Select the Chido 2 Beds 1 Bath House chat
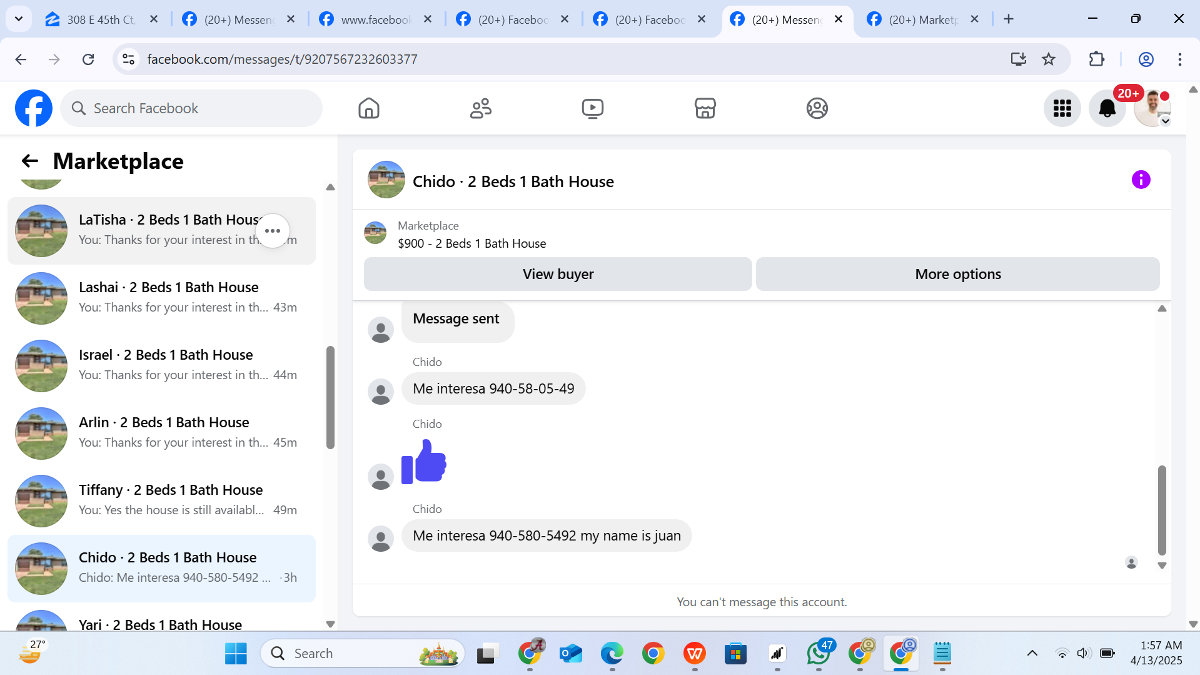This screenshot has width=1200, height=675. [x=161, y=568]
